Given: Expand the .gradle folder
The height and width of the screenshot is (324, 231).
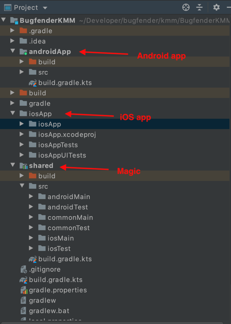Looking at the screenshot, I should (13, 31).
